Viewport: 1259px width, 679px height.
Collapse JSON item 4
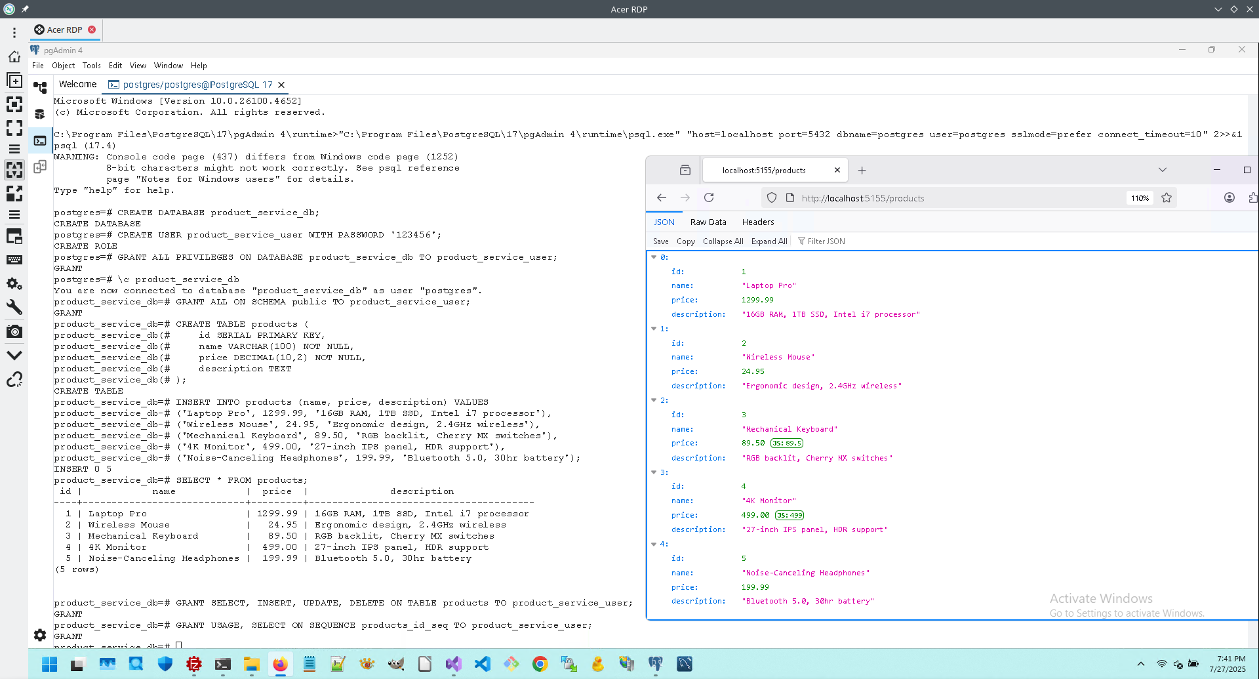tap(654, 544)
